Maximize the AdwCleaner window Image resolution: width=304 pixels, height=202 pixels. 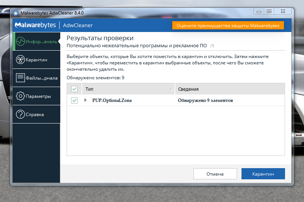pos(269,12)
